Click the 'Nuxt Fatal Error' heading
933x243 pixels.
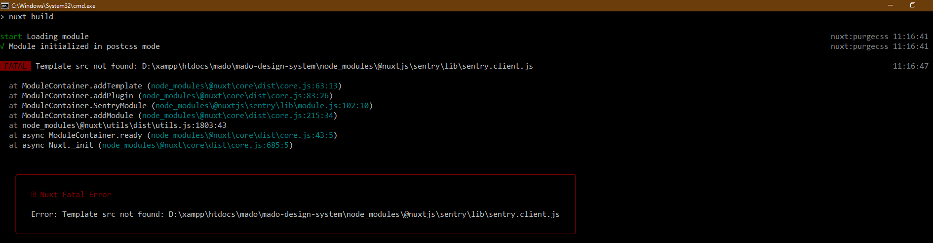[x=76, y=195]
